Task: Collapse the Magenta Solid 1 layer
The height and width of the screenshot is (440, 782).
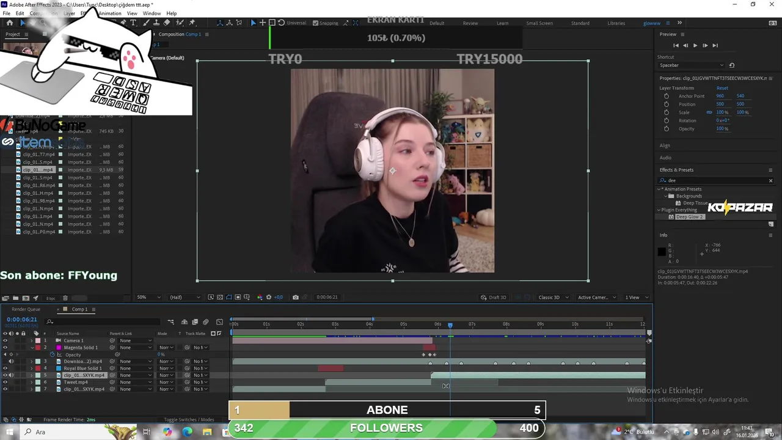Action: (x=32, y=347)
